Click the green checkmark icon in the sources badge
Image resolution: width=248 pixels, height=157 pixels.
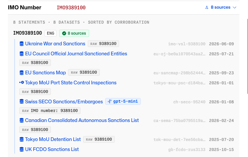tap(64, 33)
